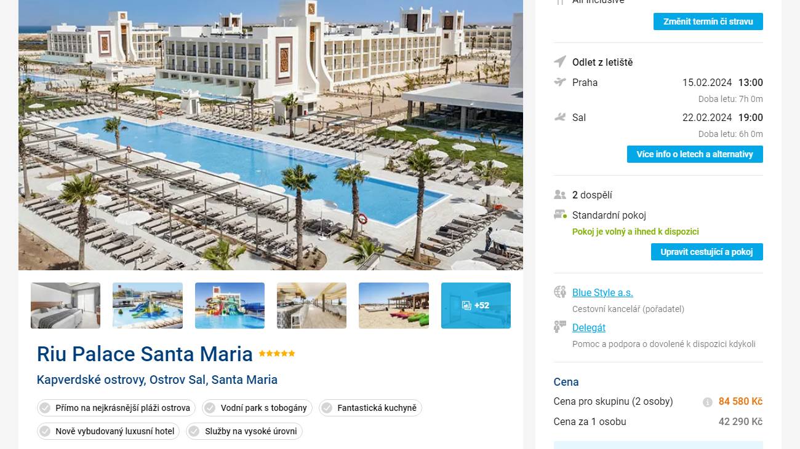800x449 pixels.
Task: Click the checkmark on Vodní park s tobogány tag
Action: click(x=210, y=408)
